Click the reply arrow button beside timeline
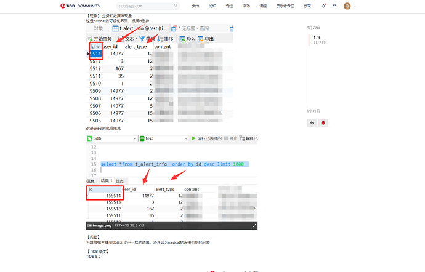 (312, 123)
